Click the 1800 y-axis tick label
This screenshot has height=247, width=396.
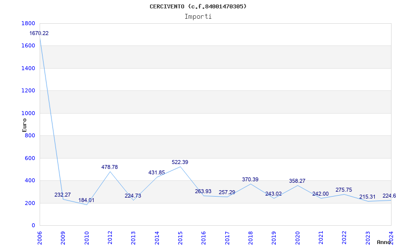pos(28,23)
